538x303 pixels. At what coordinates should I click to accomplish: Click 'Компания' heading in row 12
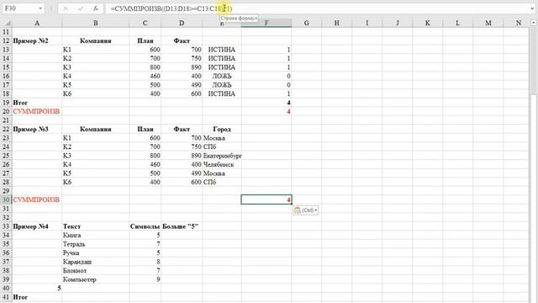[x=95, y=41]
